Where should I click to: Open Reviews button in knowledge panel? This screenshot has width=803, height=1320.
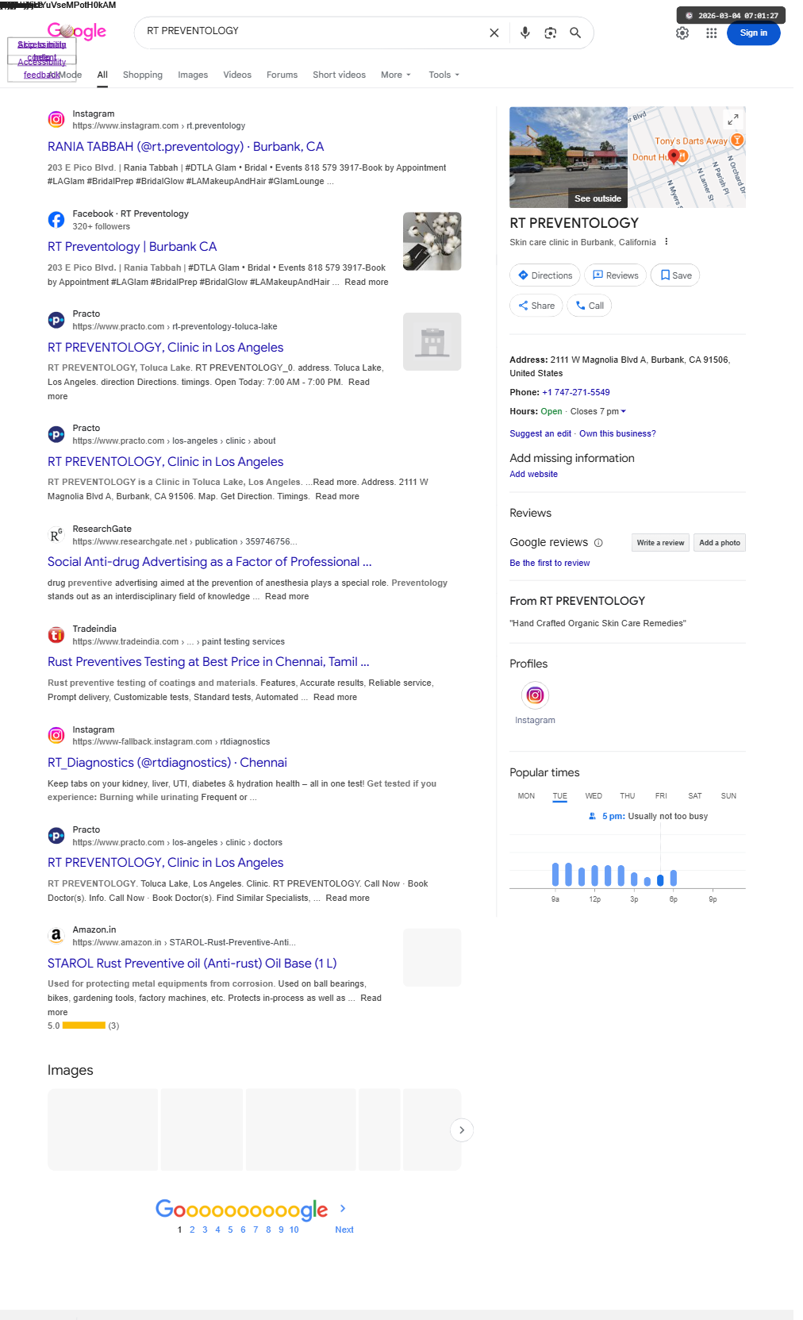click(x=616, y=275)
